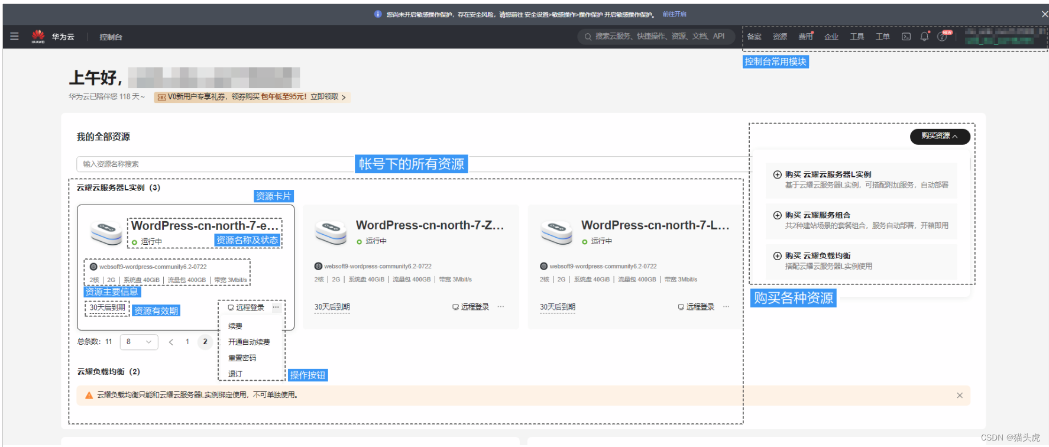Viewport: 1049px width, 447px height.
Task: Select 退订 from the actions menu
Action: point(235,374)
